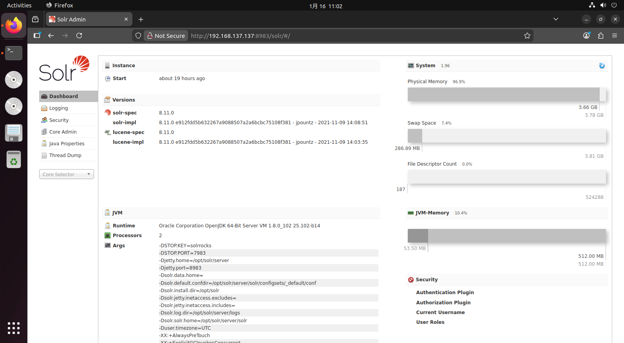
Task: Open the list all tabs dropdown
Action: click(555, 19)
